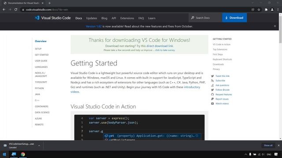Open the Chrome profile avatar icon
This screenshot has height=158, width=282.
272,10
